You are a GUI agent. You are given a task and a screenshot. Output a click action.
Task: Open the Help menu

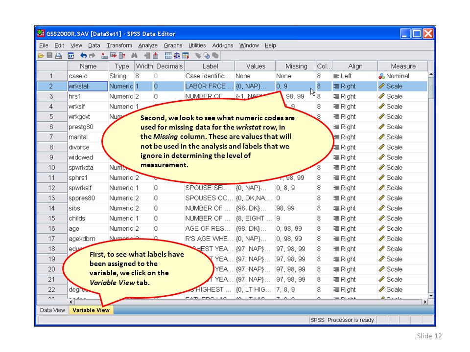coord(270,45)
